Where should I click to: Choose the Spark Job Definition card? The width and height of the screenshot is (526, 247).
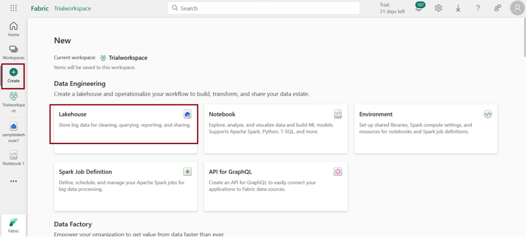(x=124, y=187)
